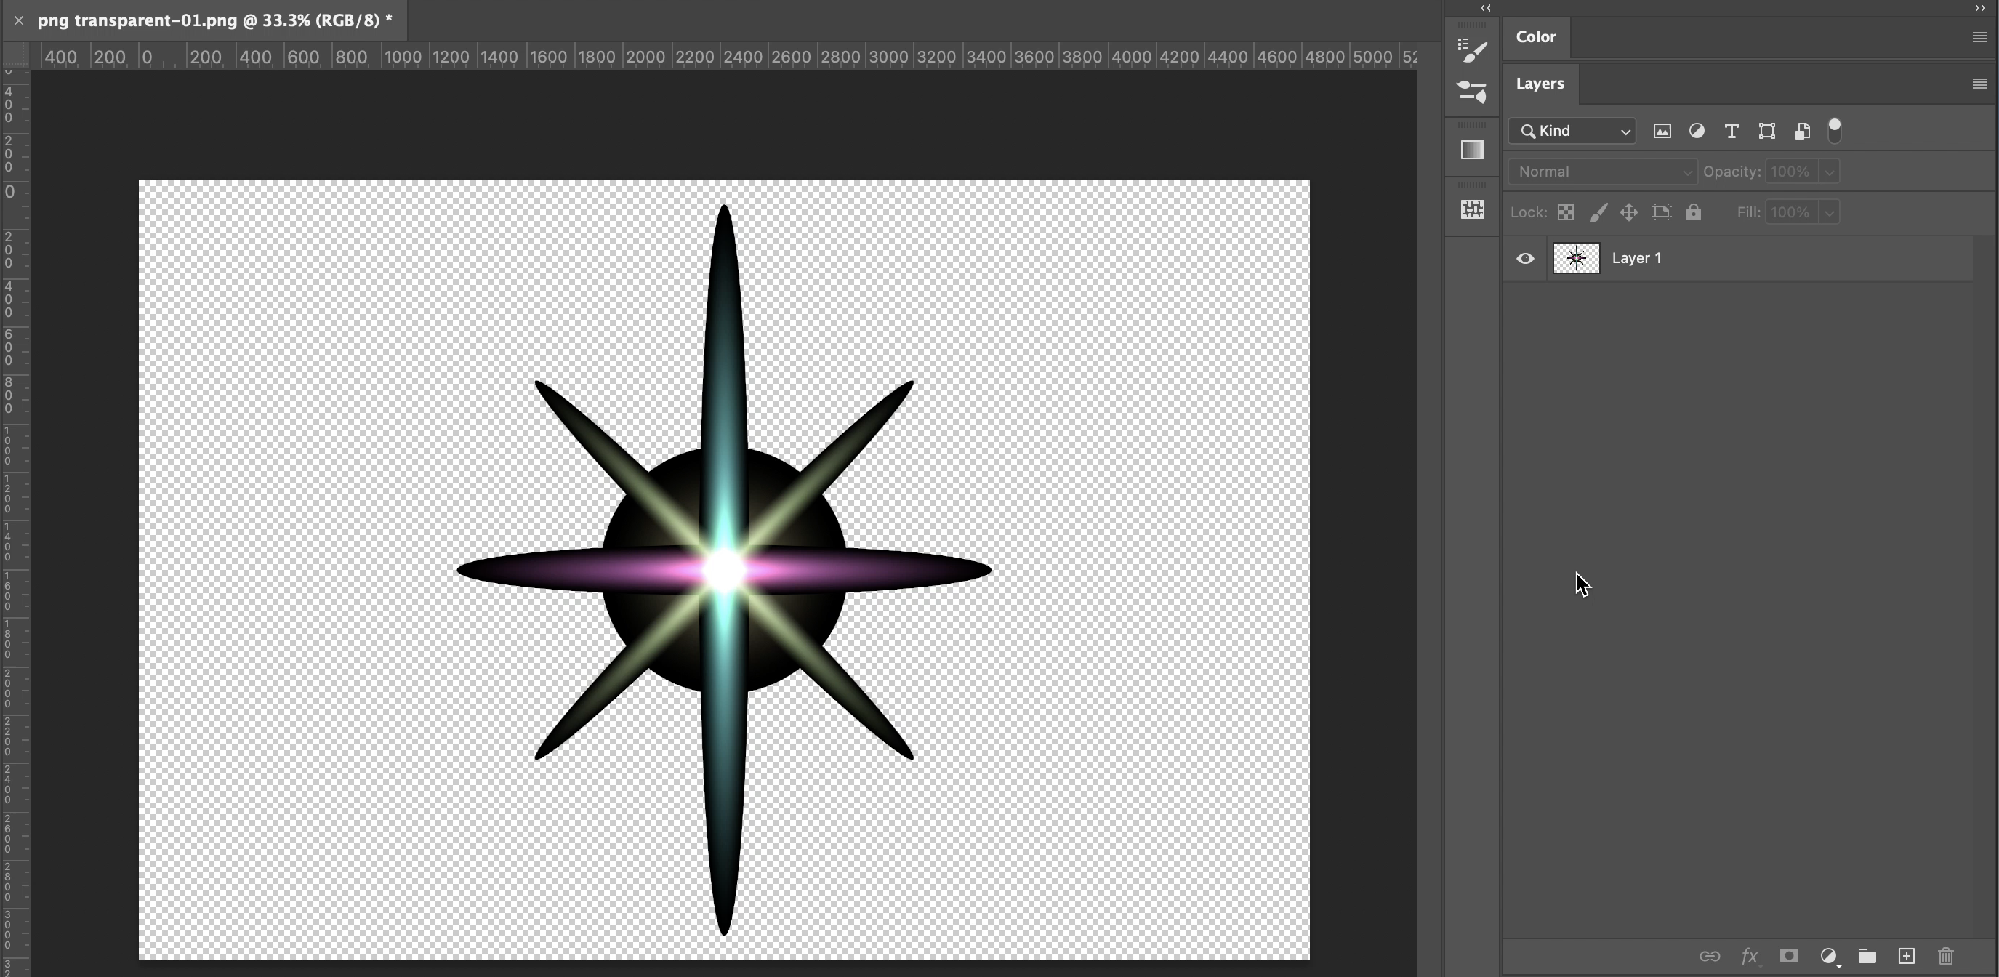
Task: Create a new group folder icon
Action: point(1867,956)
